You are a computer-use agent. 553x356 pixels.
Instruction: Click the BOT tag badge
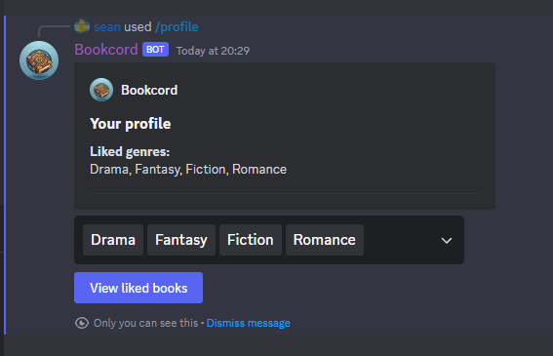pos(155,50)
